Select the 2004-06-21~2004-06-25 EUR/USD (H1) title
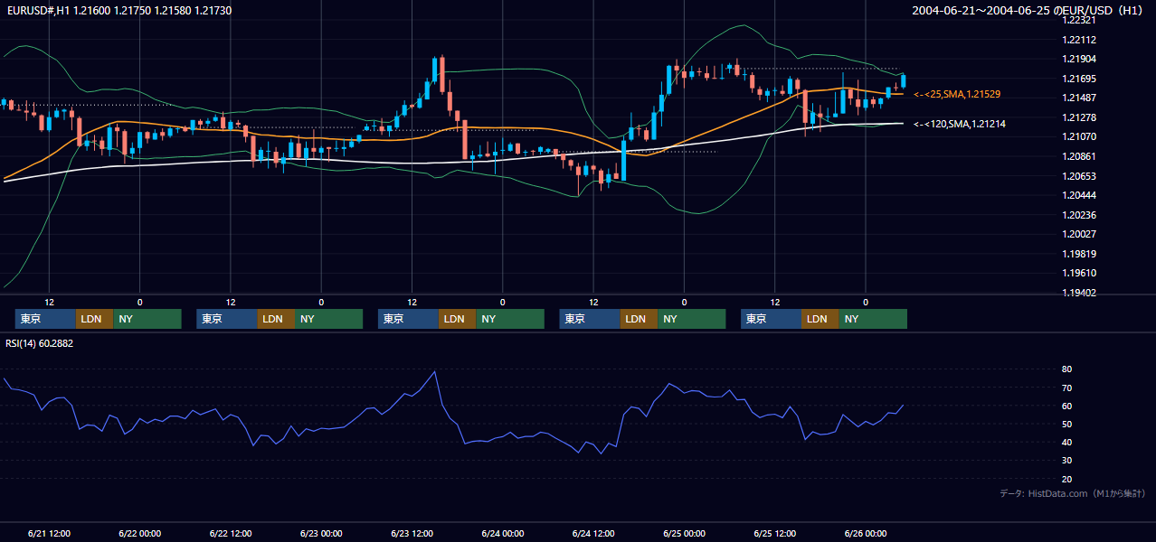This screenshot has height=542, width=1156. 1028,10
